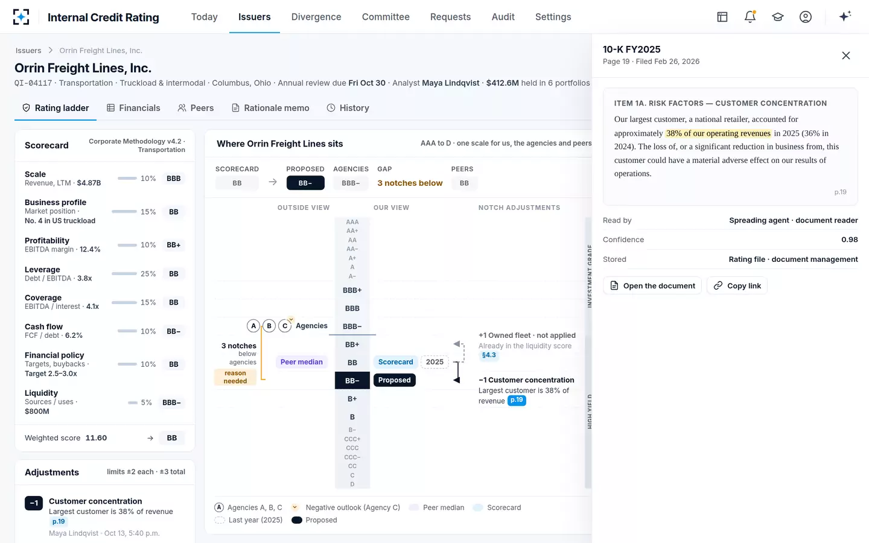Open the Requests section
Image resolution: width=869 pixels, height=543 pixels.
click(450, 17)
